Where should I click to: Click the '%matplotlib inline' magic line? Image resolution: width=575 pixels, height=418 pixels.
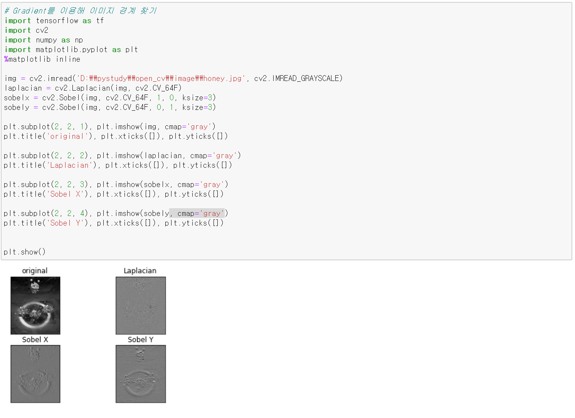click(x=42, y=59)
